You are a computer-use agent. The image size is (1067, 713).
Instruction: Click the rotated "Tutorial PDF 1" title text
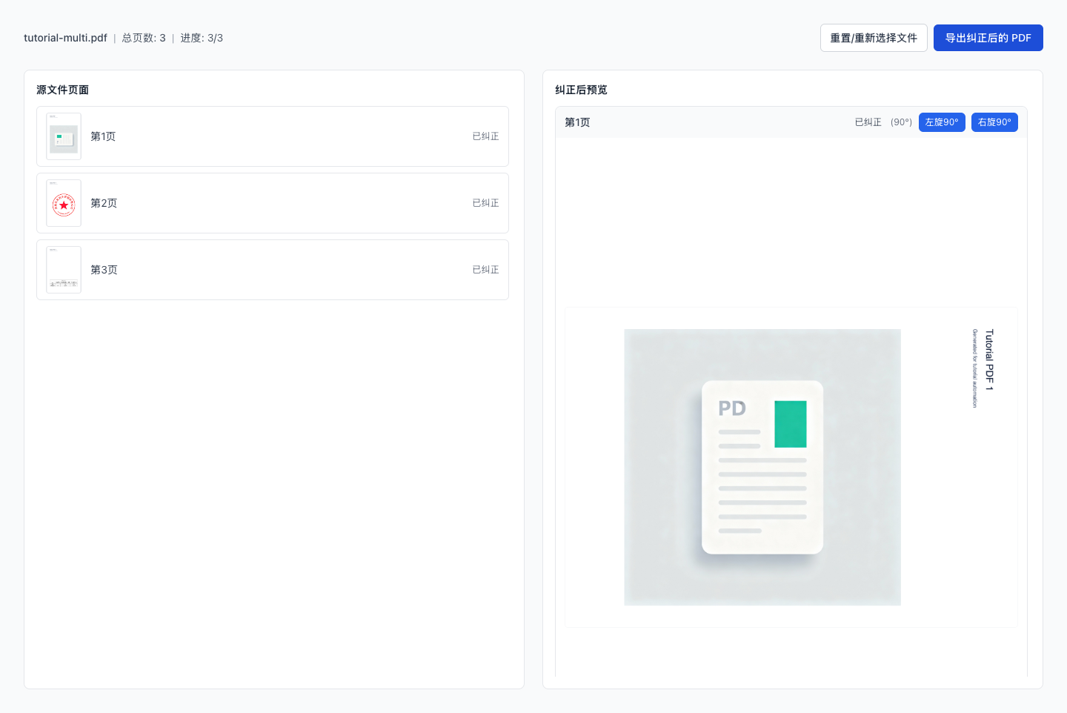(989, 359)
